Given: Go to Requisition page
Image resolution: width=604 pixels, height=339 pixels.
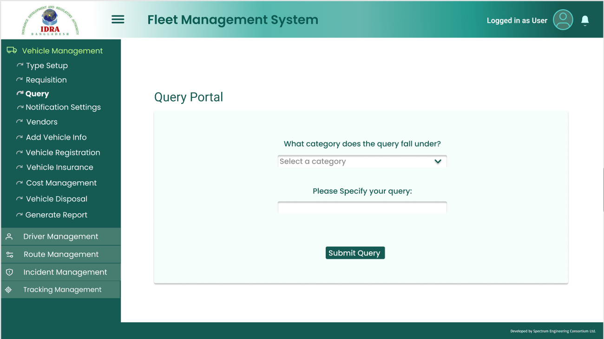Looking at the screenshot, I should click(46, 80).
